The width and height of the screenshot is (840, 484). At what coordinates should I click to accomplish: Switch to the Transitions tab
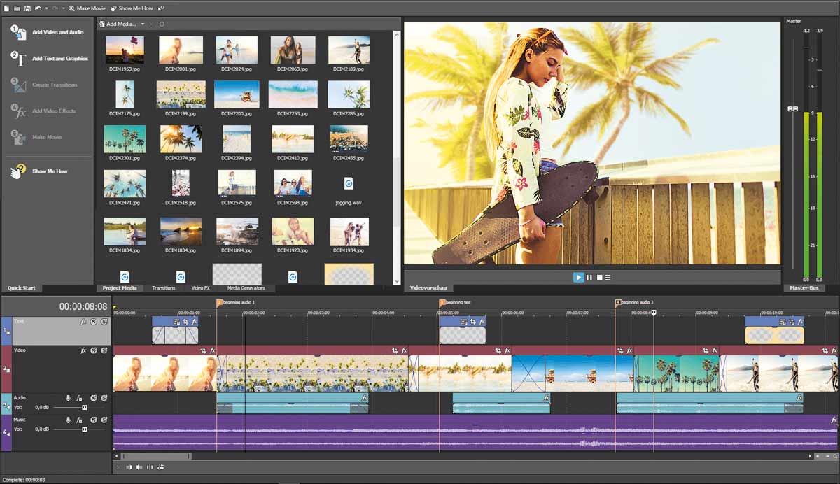(164, 287)
